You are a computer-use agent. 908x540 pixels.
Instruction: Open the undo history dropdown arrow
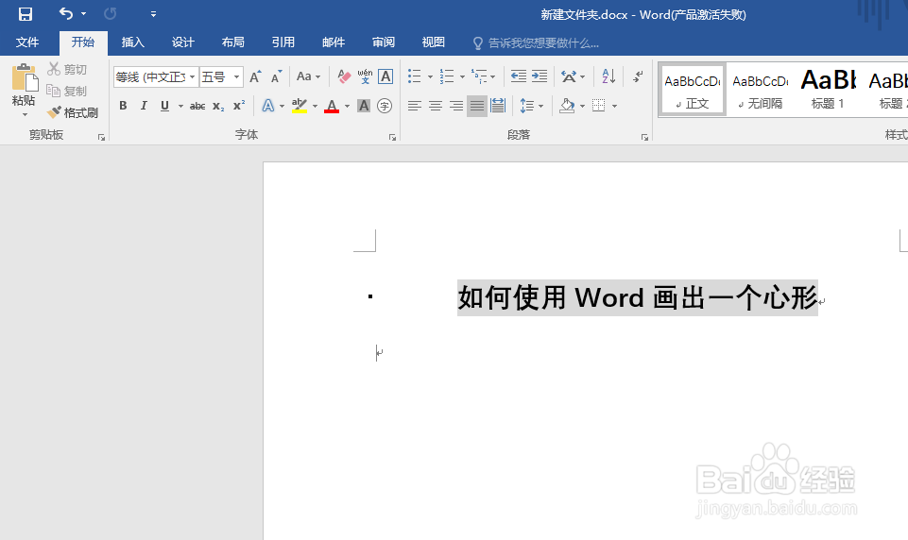[x=84, y=14]
